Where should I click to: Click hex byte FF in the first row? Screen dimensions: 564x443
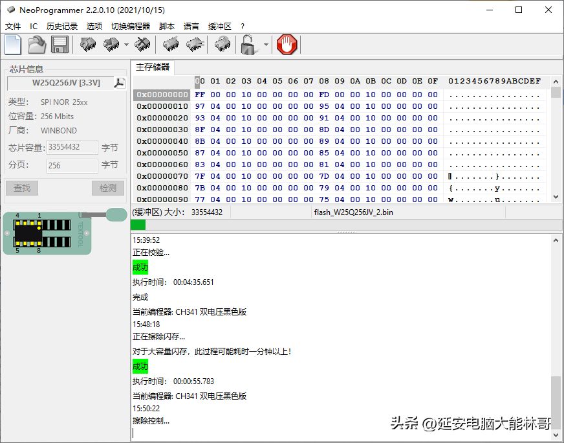[200, 95]
